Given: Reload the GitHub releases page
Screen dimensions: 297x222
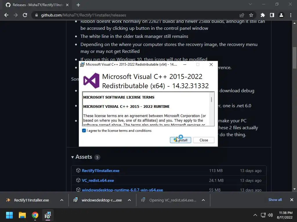Looking at the screenshot, I should coord(25,15).
